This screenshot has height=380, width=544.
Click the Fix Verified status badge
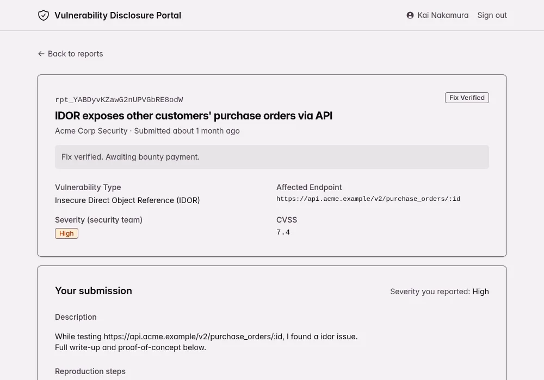[467, 98]
